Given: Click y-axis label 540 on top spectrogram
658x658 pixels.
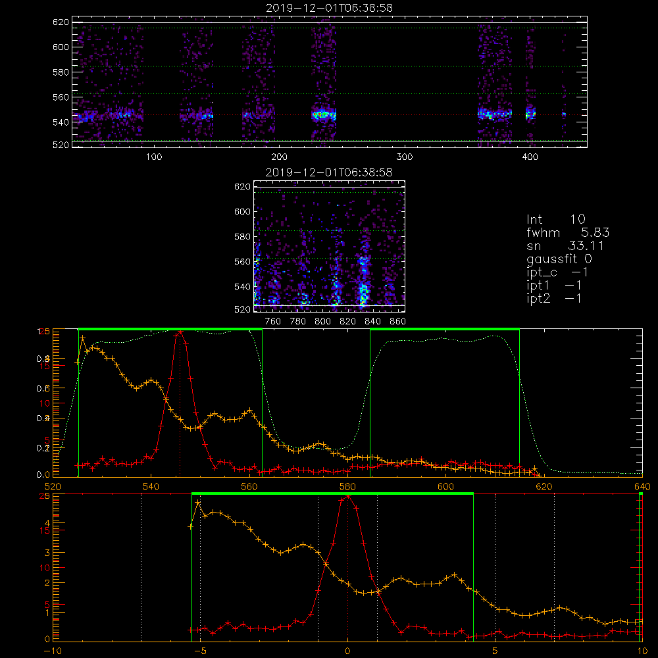Looking at the screenshot, I should 61,122.
